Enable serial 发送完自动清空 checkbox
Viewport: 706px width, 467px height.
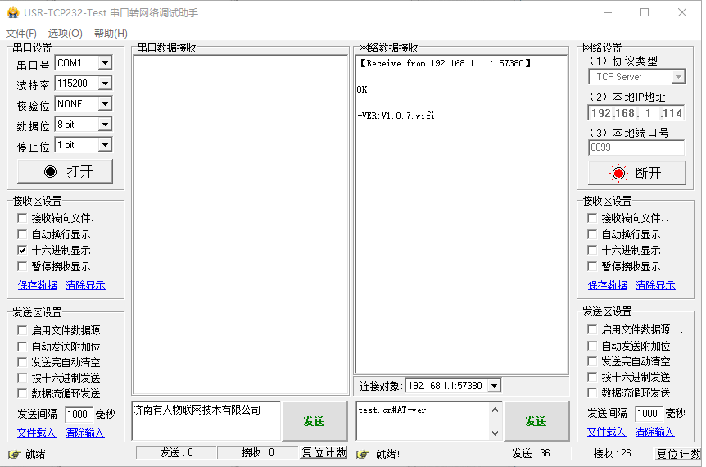(x=22, y=362)
